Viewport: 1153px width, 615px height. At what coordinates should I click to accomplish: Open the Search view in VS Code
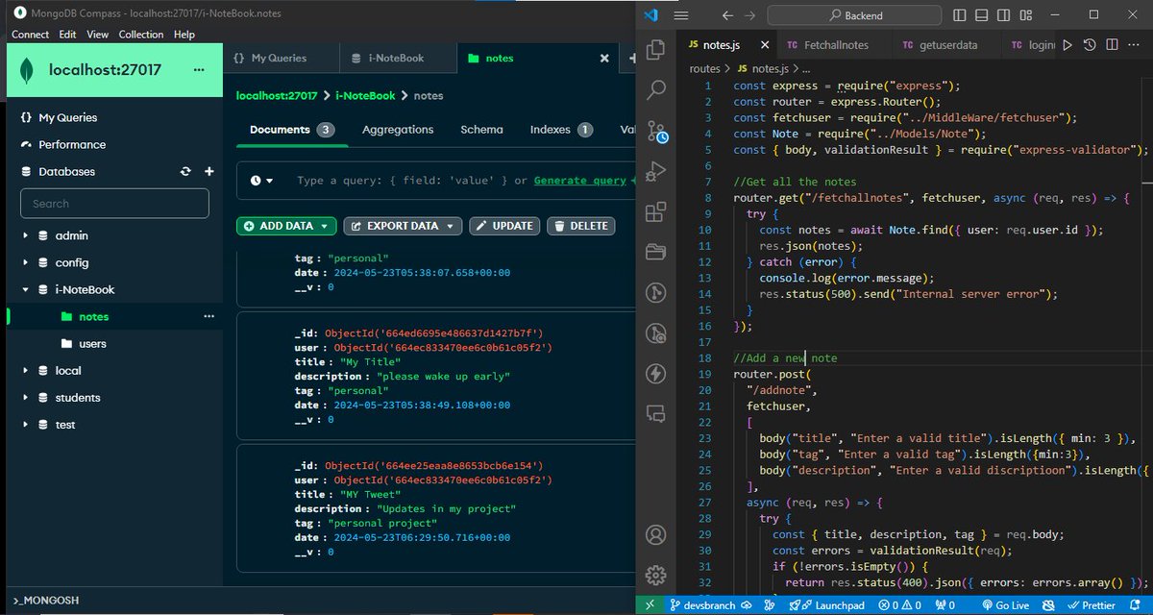tap(657, 90)
